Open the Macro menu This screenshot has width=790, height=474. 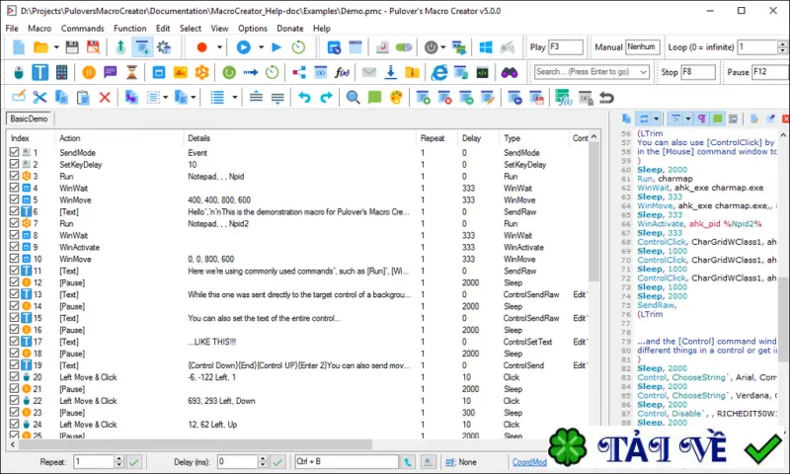(39, 29)
